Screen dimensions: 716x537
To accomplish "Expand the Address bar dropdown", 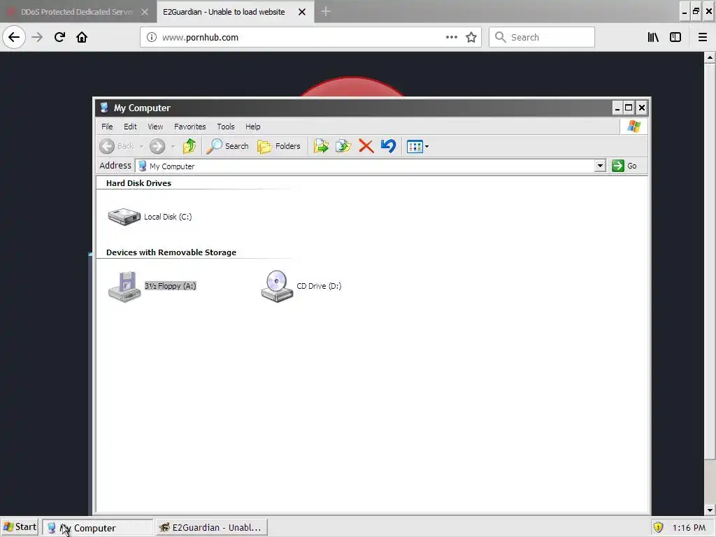I will (601, 166).
